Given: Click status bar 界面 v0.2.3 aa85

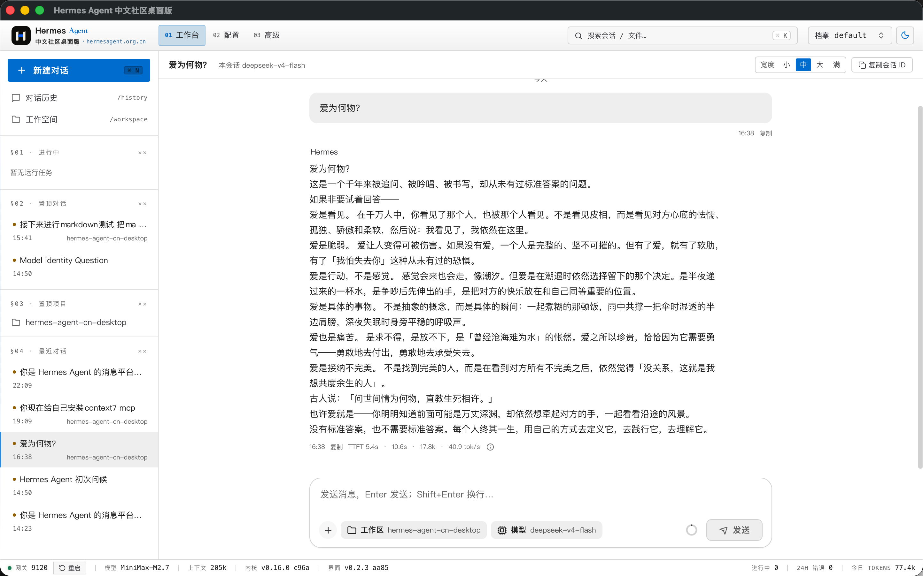Looking at the screenshot, I should coord(358,568).
